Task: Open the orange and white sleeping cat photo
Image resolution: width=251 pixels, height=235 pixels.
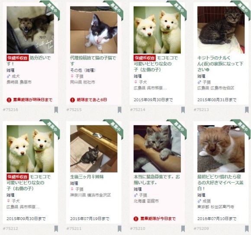Action: coord(221,149)
